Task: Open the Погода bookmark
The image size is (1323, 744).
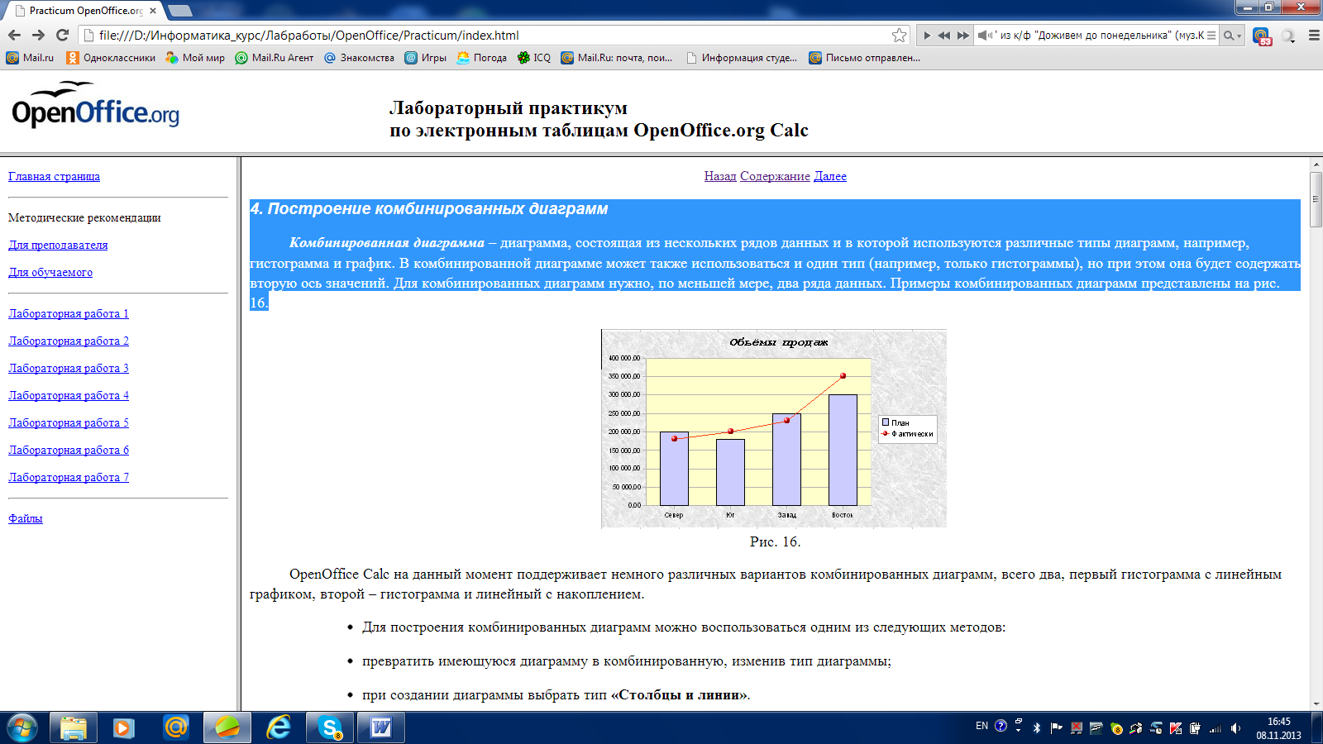Action: pos(482,58)
